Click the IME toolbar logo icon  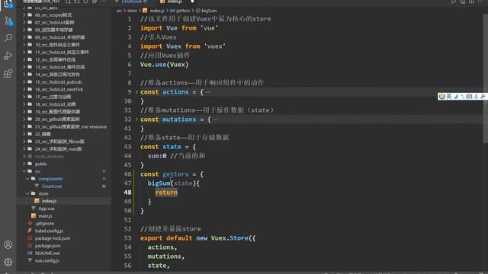442,97
